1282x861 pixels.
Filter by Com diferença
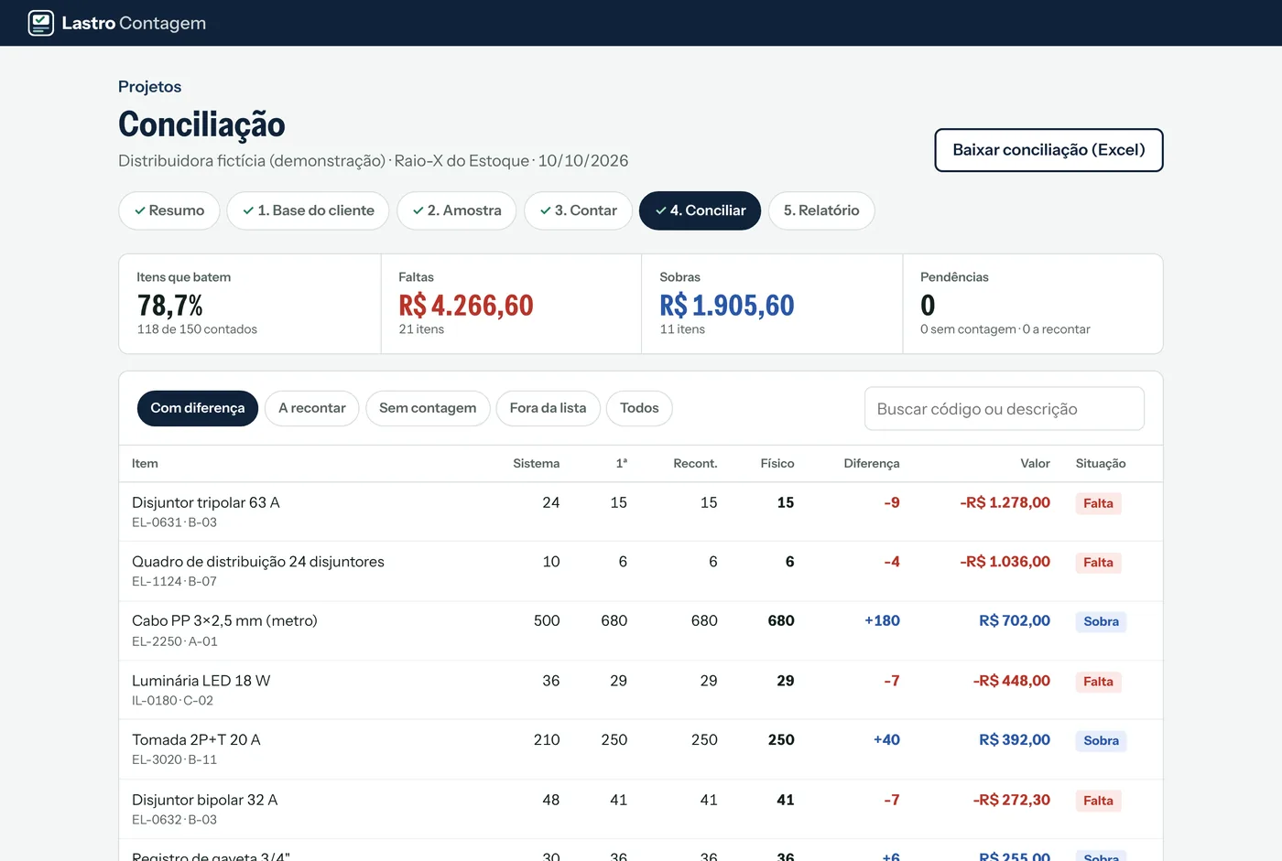(x=198, y=408)
